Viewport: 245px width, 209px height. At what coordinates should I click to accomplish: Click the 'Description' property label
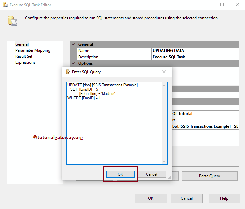point(88,57)
